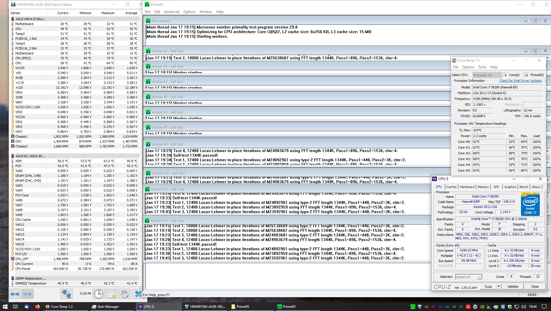Open the Windows notification center icon
Viewport: 551px width, 311px height.
pyautogui.click(x=544, y=307)
